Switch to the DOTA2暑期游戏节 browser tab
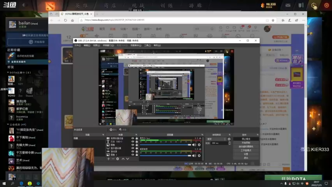332x187 pixels. tap(76, 14)
